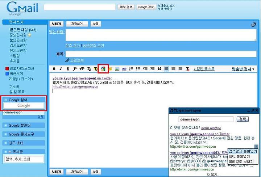Click the 숨은참조 추가 link
The height and width of the screenshot is (177, 261).
click(x=94, y=45)
